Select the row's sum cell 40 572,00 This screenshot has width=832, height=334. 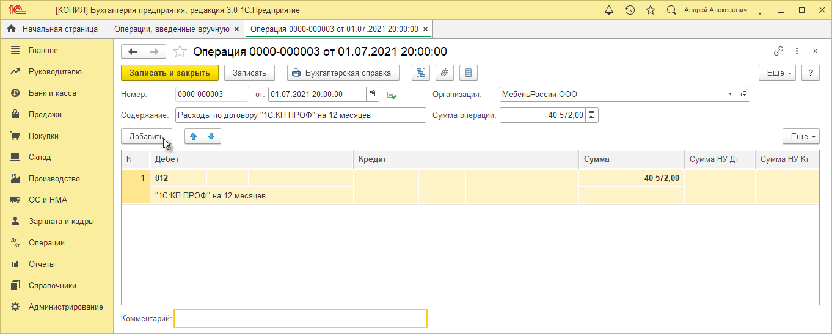(631, 178)
